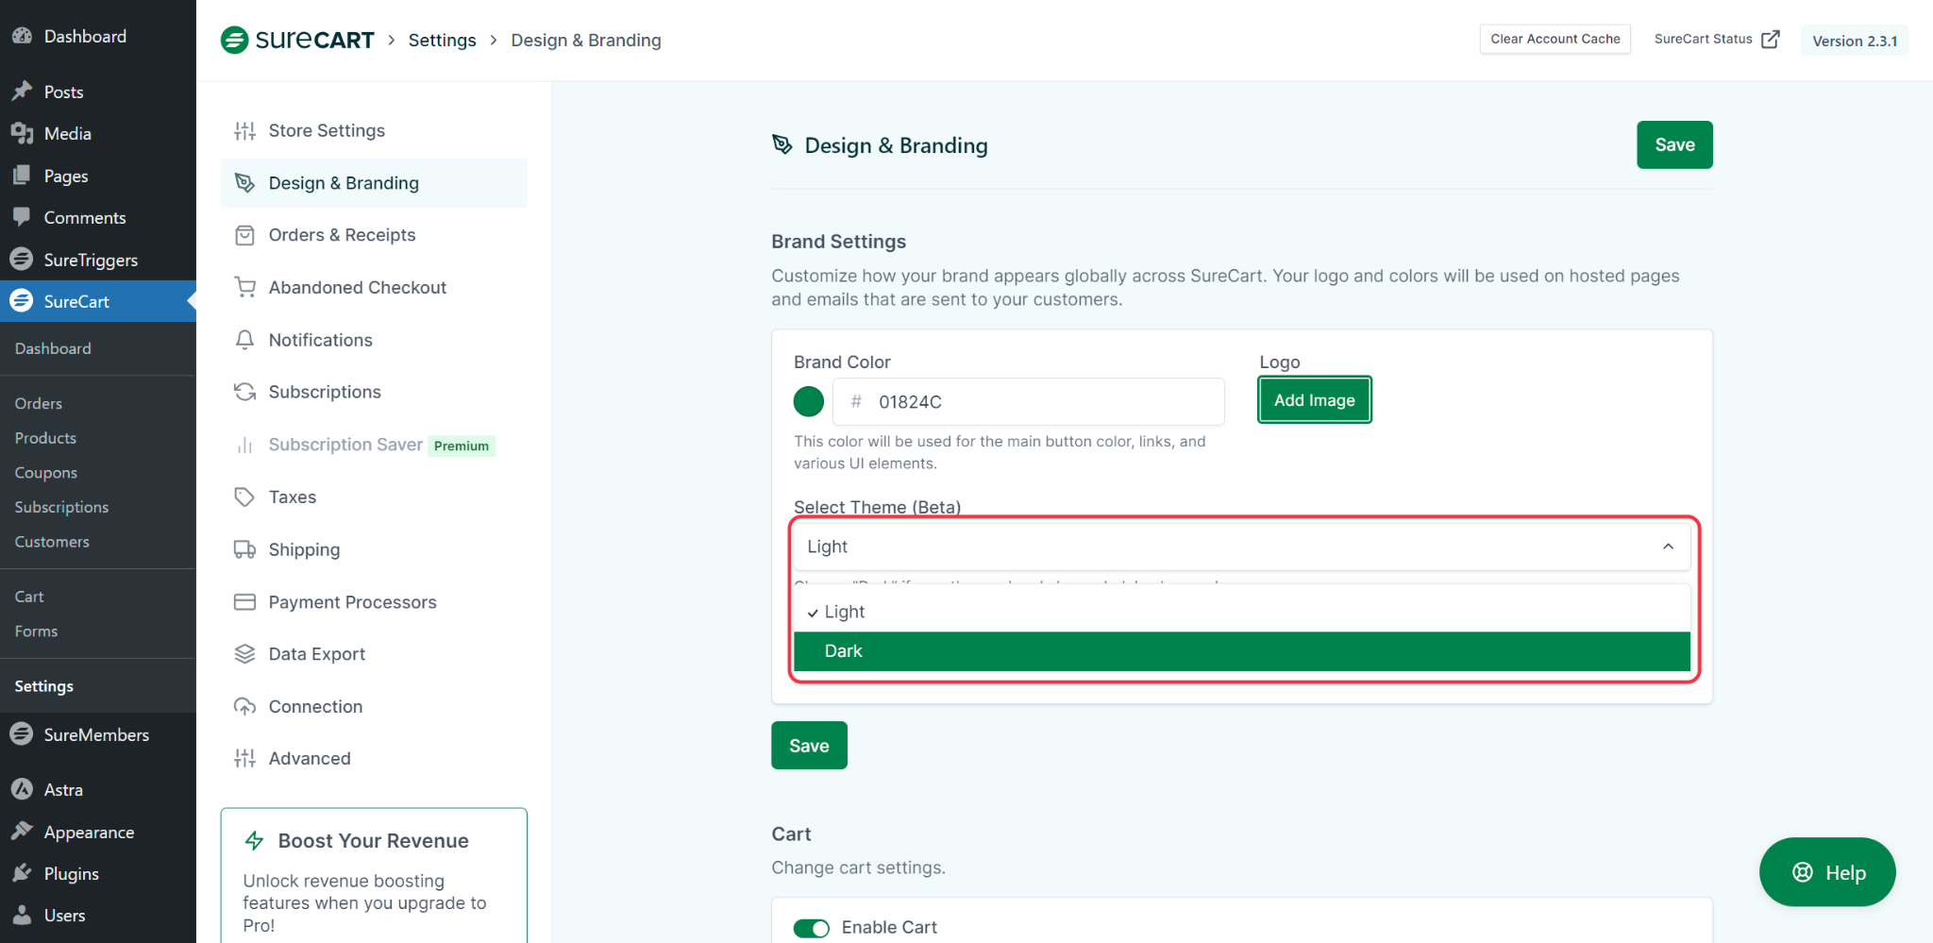Click the Pages icon in sidebar
Screen dimensions: 1933x943
coord(22,176)
